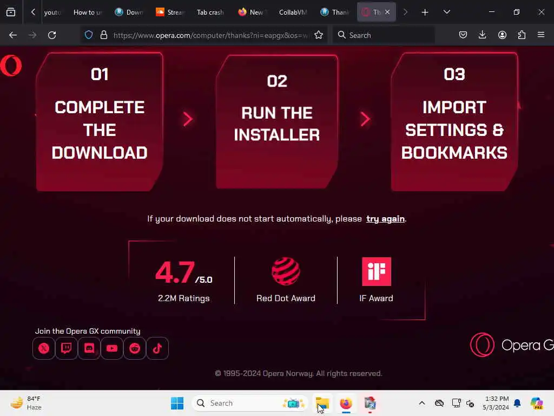Show hidden system tray icons
The width and height of the screenshot is (554, 416).
pyautogui.click(x=422, y=403)
